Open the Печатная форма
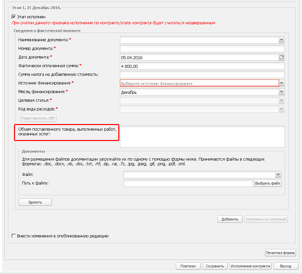The image size is (302, 274). [x=280, y=253]
